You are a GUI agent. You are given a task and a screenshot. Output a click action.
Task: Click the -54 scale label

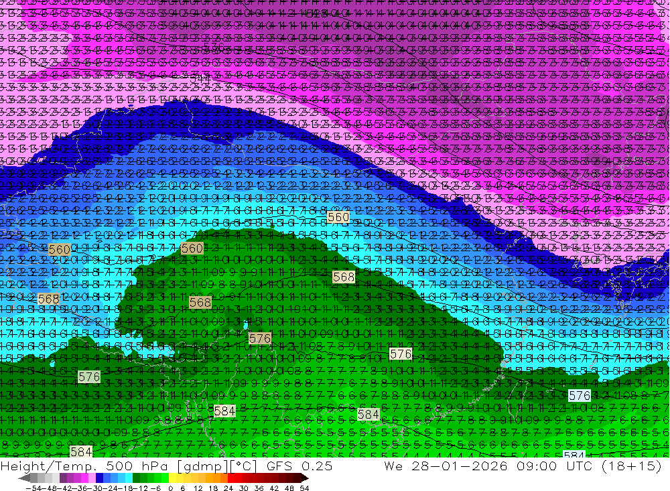coord(34,488)
